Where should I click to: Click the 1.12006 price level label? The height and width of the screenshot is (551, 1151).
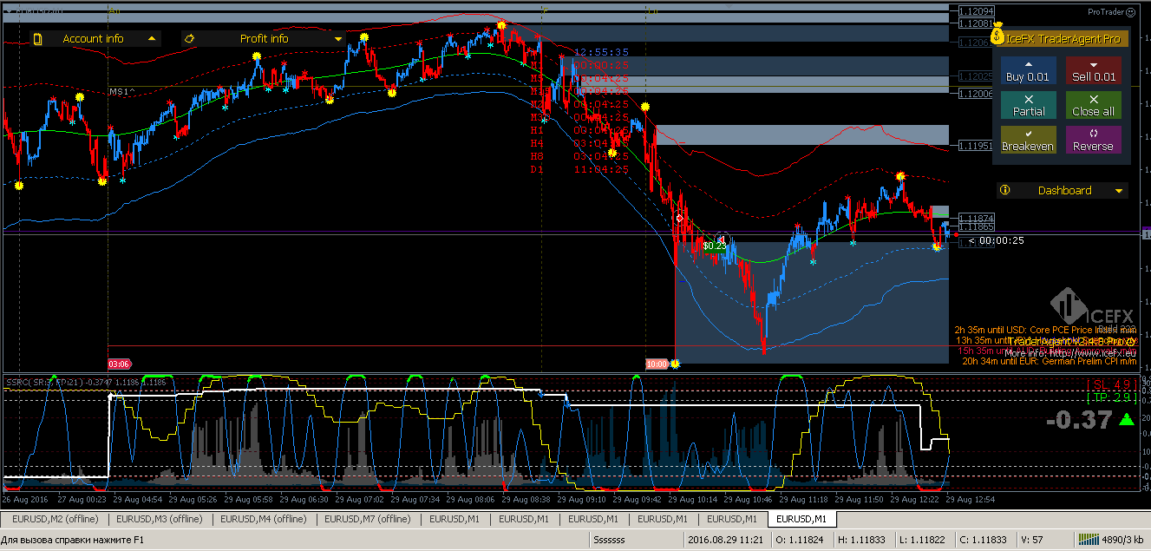[976, 93]
